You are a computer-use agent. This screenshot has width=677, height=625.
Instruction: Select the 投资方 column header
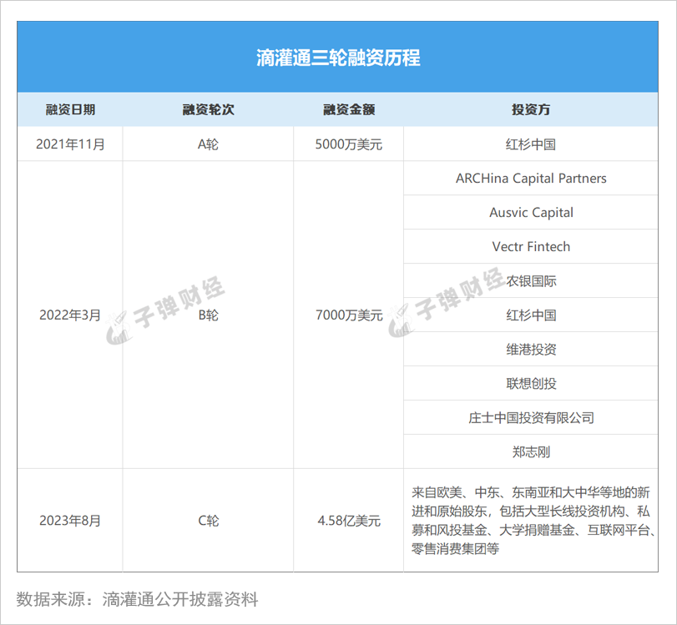[531, 109]
